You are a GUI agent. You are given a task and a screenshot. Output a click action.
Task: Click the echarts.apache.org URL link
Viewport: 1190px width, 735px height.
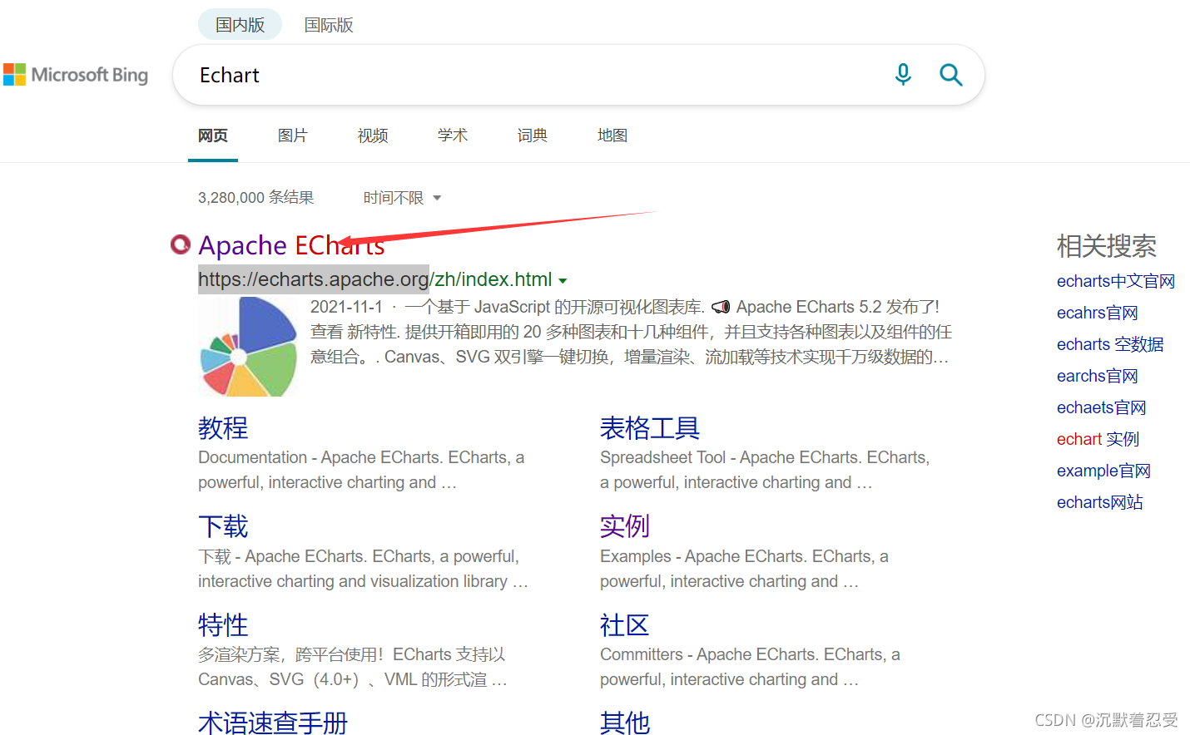(x=375, y=279)
